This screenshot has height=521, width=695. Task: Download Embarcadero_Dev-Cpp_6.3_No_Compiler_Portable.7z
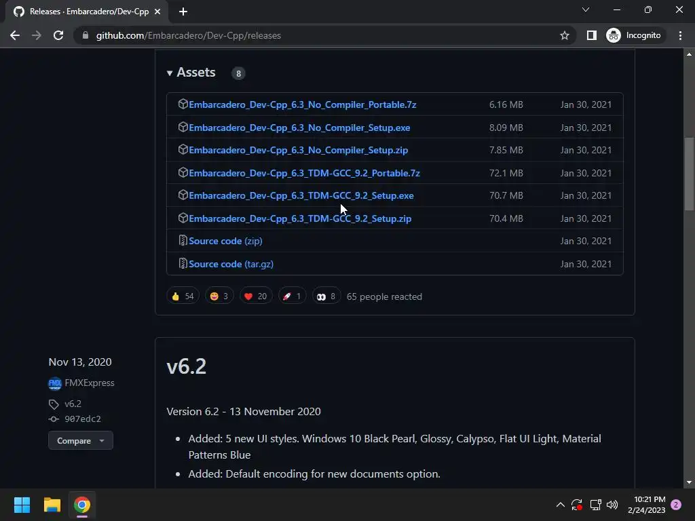pos(302,104)
